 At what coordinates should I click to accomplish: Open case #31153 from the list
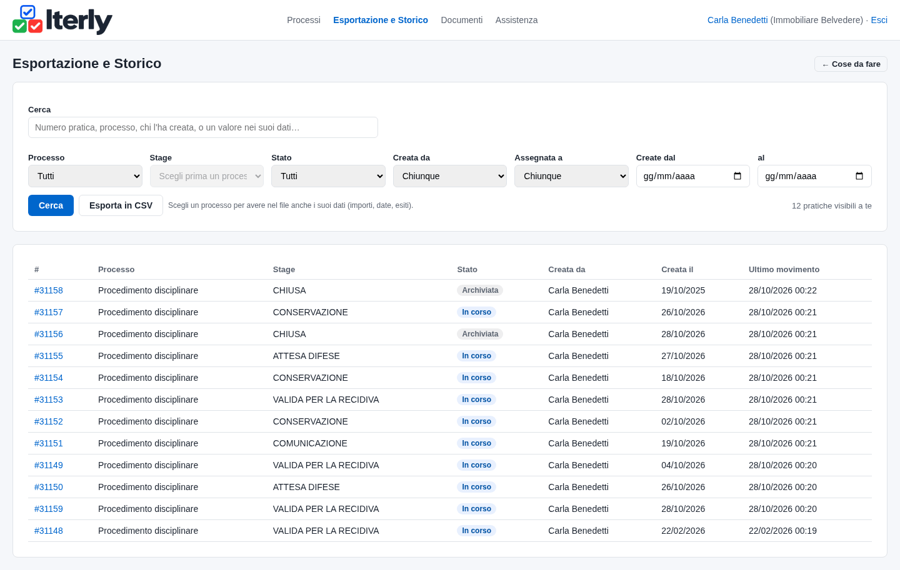coord(49,400)
